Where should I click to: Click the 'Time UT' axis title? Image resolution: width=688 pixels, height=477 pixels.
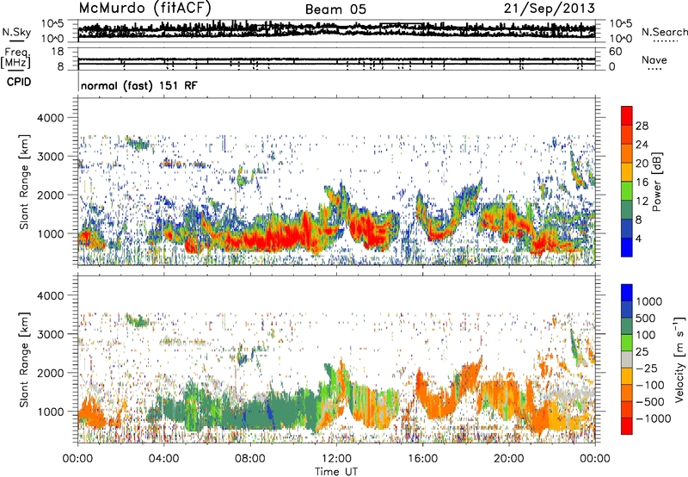coord(336,472)
